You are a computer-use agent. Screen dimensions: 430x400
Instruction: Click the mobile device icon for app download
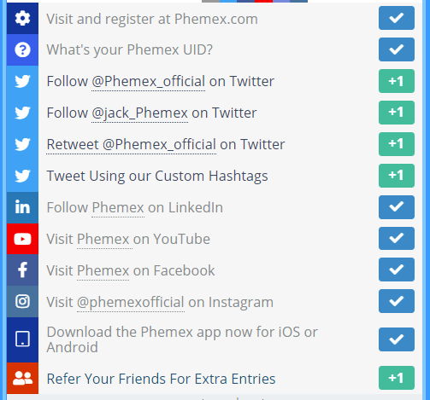click(x=22, y=339)
